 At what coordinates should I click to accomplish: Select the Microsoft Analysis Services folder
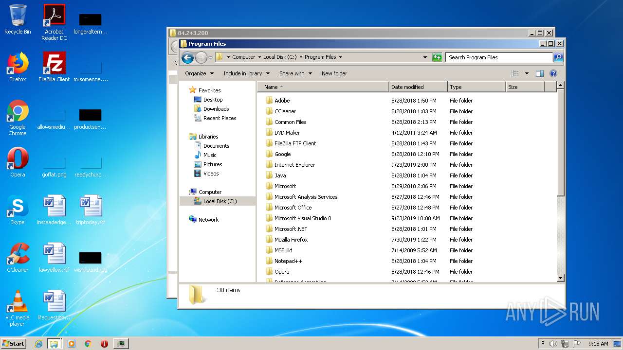tap(306, 197)
